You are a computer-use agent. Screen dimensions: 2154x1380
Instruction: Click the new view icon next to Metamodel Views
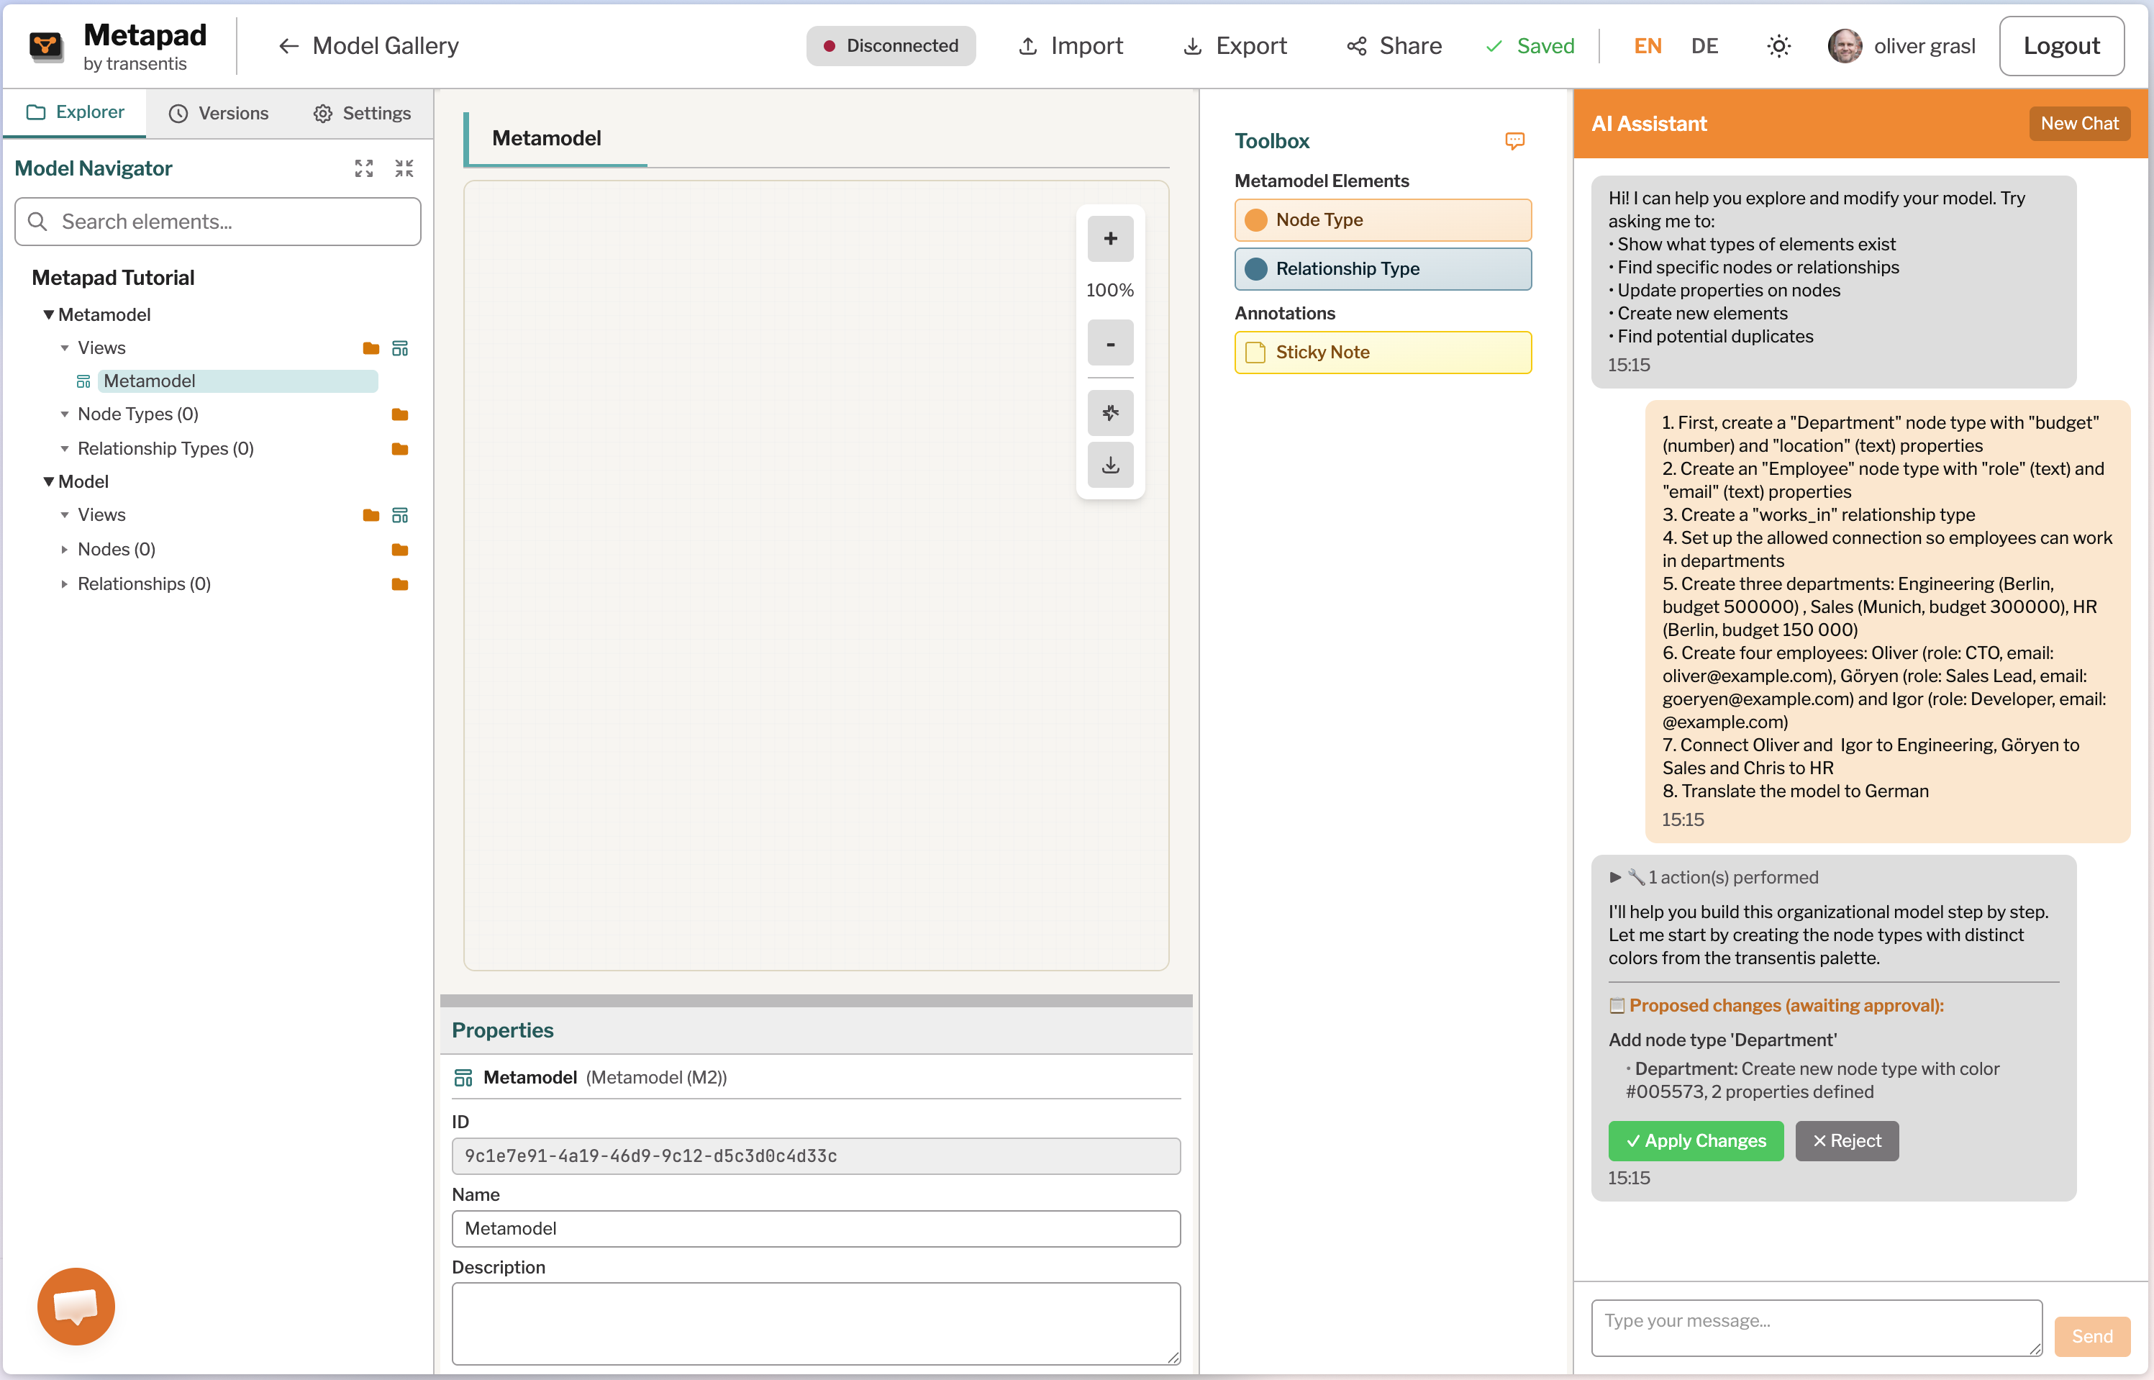[x=401, y=348]
